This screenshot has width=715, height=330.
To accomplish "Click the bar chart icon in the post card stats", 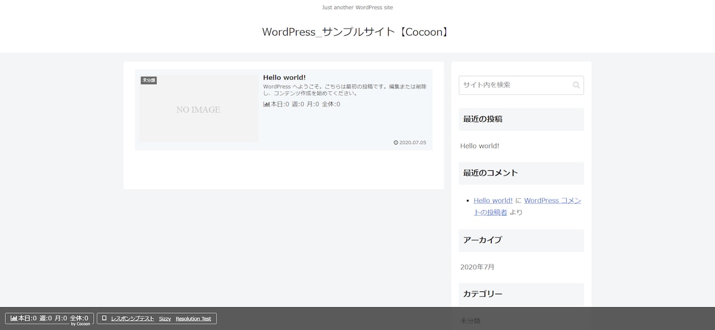I will pyautogui.click(x=267, y=104).
